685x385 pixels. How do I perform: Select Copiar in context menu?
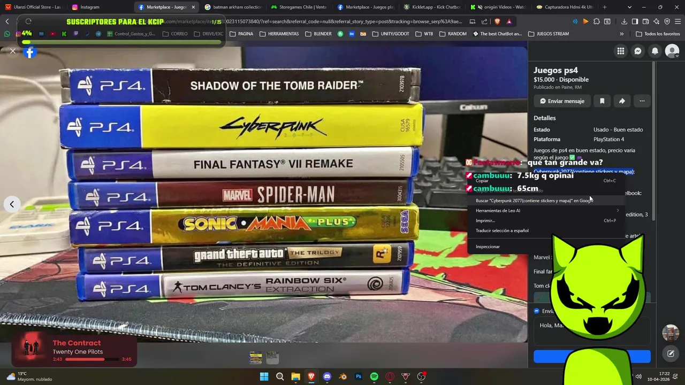click(x=546, y=181)
